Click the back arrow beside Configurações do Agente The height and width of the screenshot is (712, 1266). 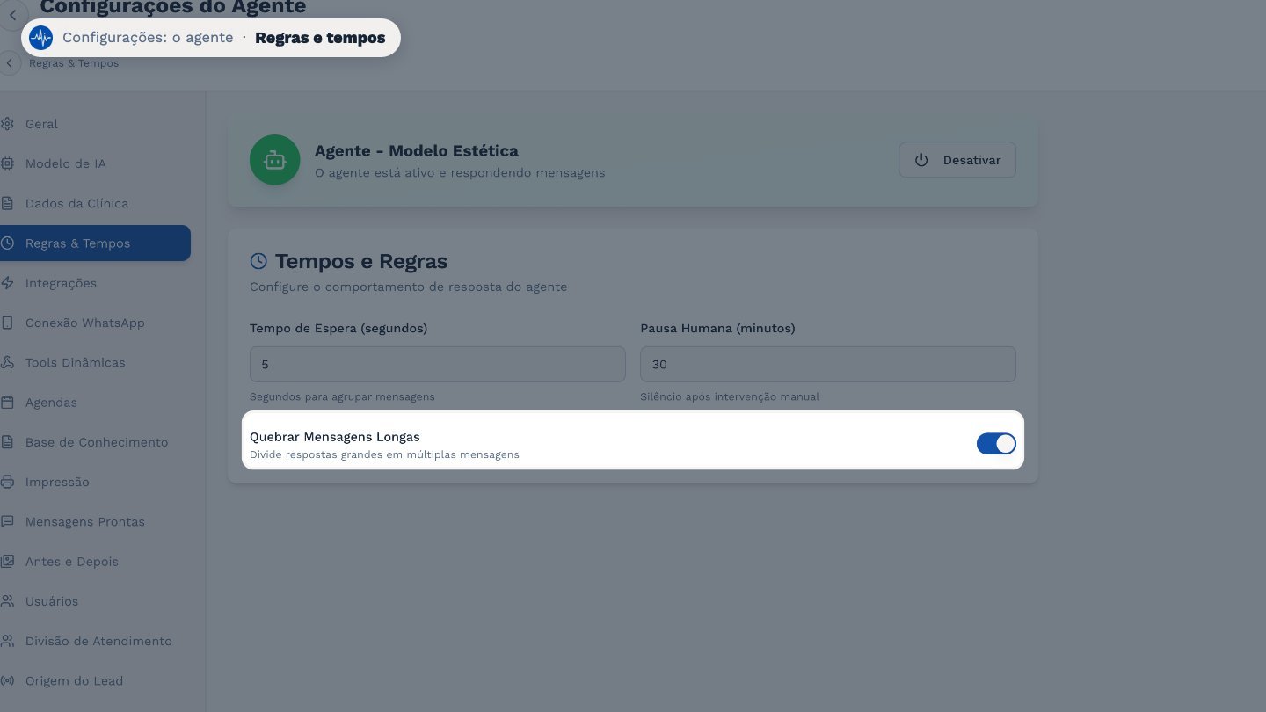(x=12, y=15)
